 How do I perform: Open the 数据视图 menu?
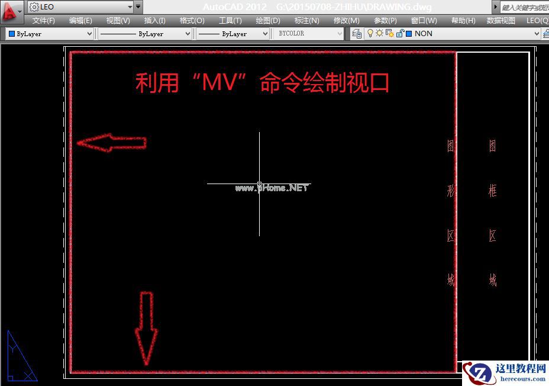pos(500,21)
